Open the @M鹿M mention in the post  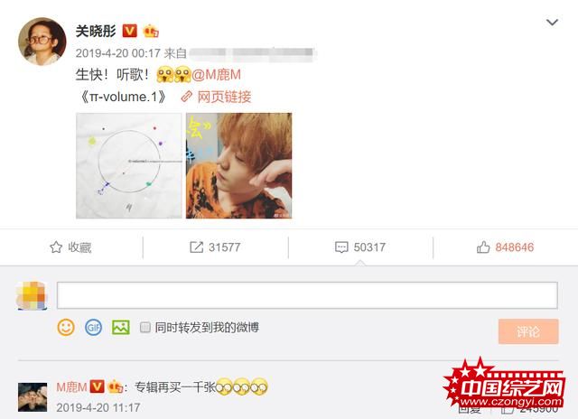click(217, 75)
